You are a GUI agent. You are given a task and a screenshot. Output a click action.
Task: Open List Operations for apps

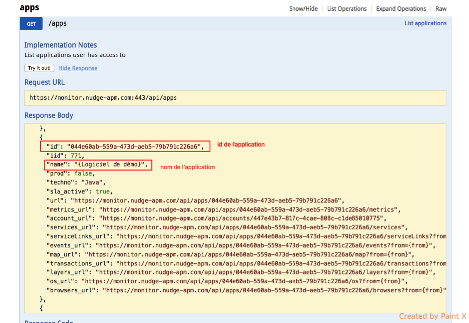[x=347, y=9]
